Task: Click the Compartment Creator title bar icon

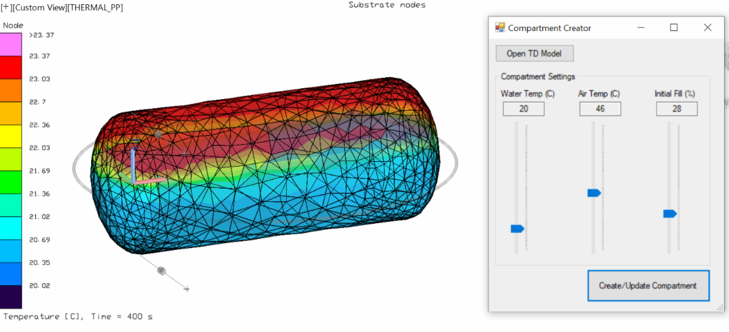Action: (500, 28)
